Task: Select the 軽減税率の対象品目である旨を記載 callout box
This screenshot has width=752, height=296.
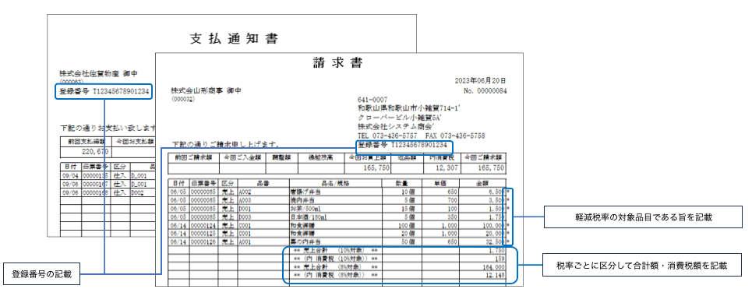Action: 641,217
